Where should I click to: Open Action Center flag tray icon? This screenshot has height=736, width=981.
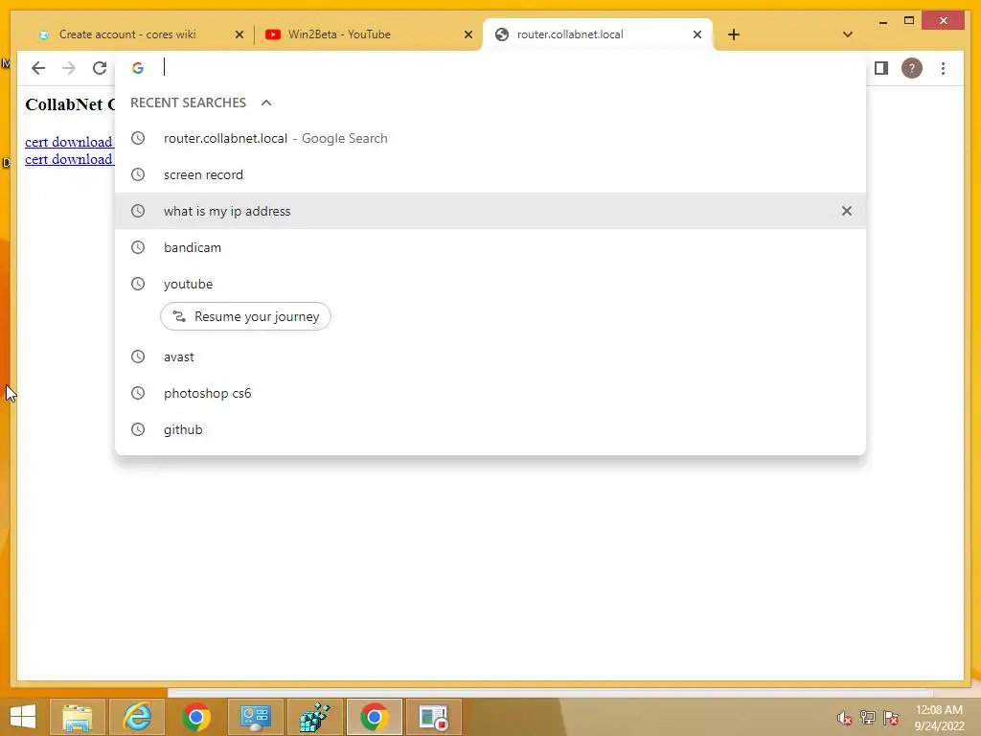(x=891, y=718)
